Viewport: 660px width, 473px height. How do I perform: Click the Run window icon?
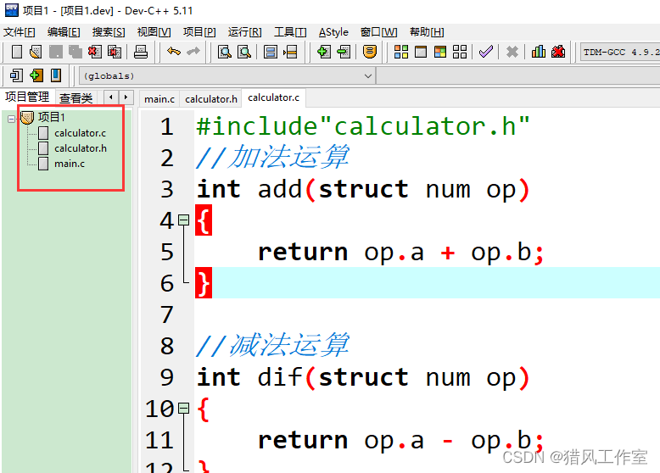[x=421, y=52]
